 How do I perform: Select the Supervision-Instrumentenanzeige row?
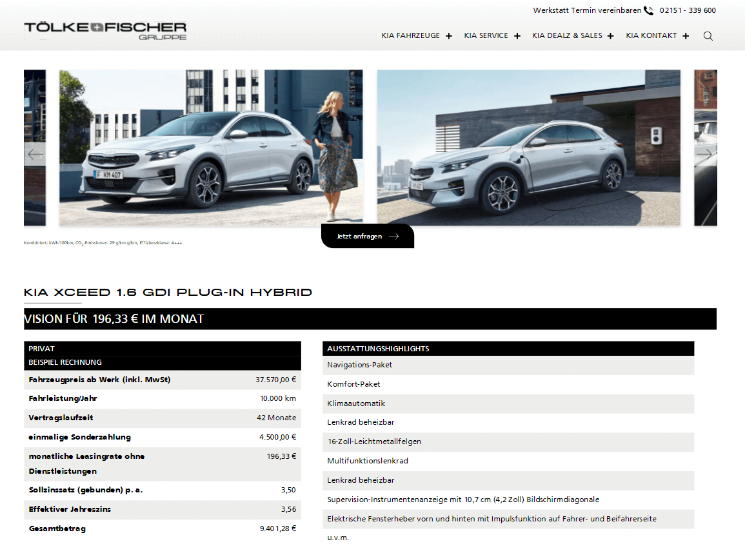point(508,500)
